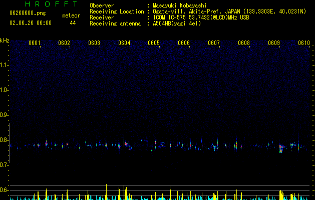Viewport: 315px width, 200px height.
Task: Click the date stamp 02.06.26 06:00
Action: [x=31, y=23]
